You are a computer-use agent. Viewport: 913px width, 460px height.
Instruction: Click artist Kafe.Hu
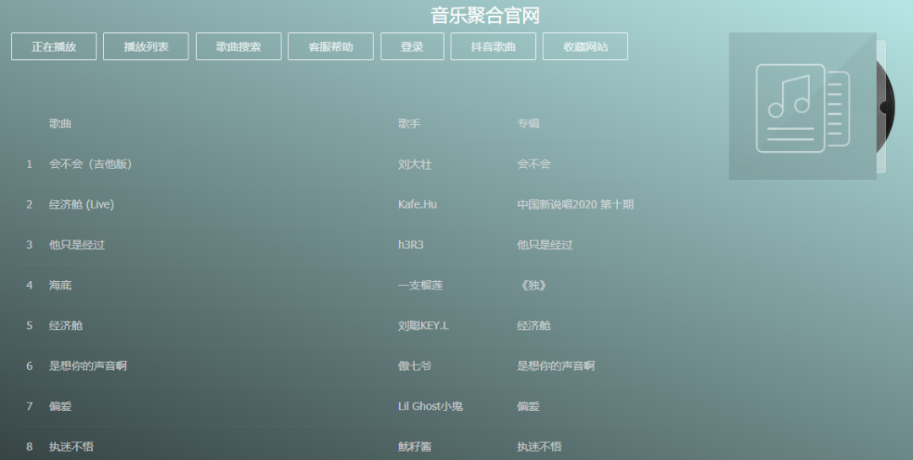click(418, 205)
